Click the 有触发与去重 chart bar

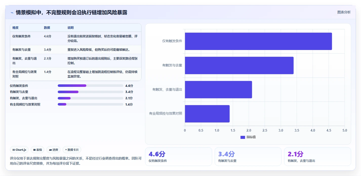tap(239, 65)
